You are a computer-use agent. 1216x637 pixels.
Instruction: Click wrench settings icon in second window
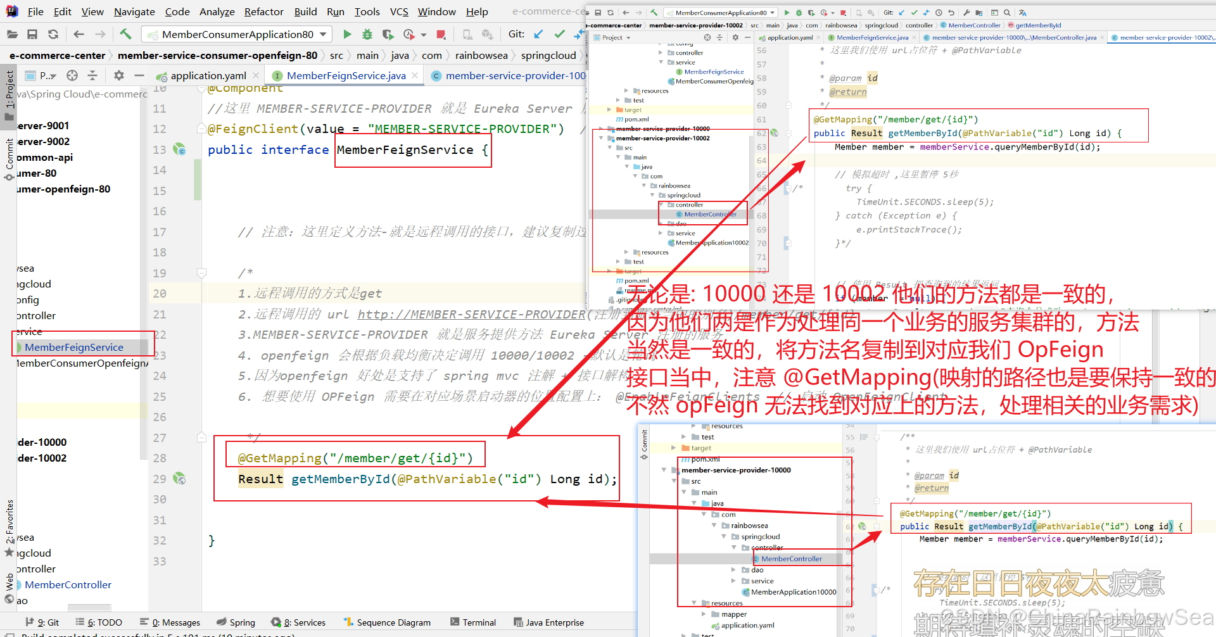pyautogui.click(x=967, y=13)
